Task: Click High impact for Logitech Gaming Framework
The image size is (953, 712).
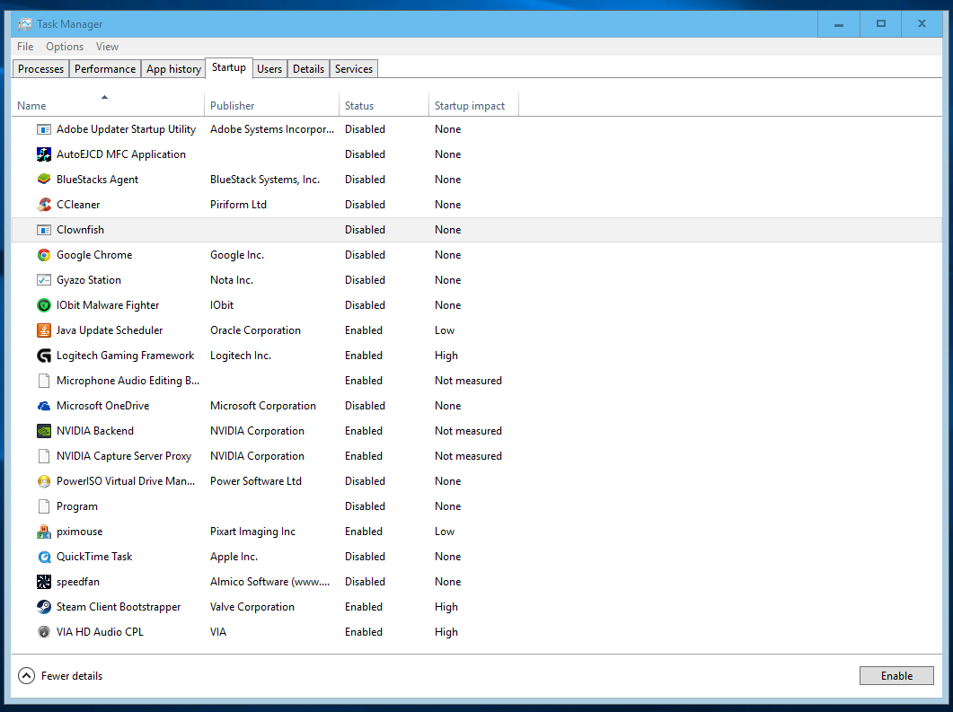Action: [x=446, y=356]
